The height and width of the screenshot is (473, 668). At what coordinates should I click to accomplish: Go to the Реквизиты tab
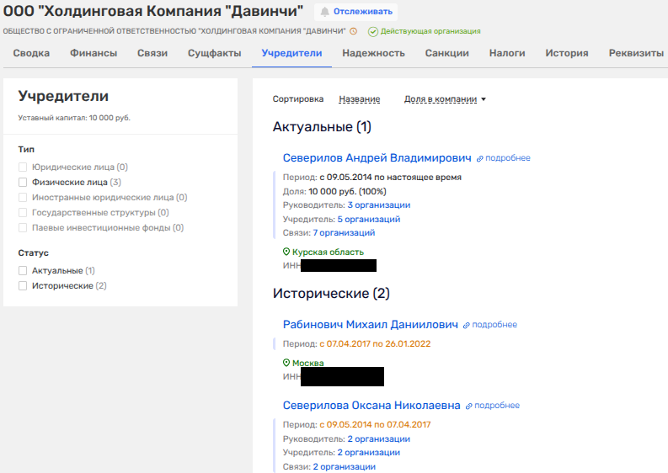(636, 53)
